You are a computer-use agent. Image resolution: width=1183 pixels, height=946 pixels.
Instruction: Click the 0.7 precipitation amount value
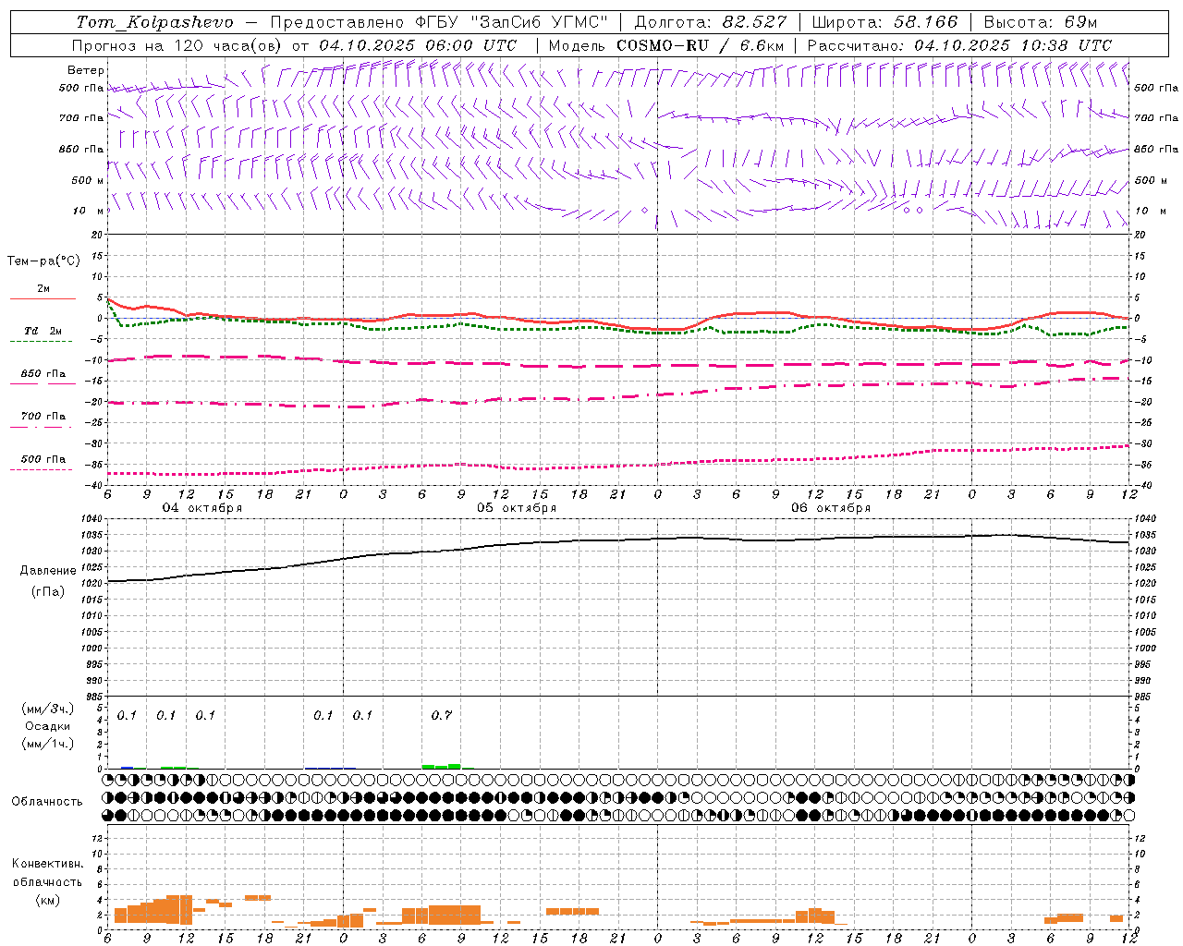442,715
